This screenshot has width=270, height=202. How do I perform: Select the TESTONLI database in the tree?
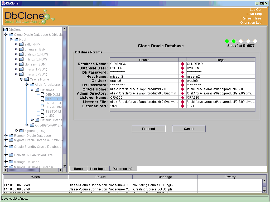click(x=53, y=111)
